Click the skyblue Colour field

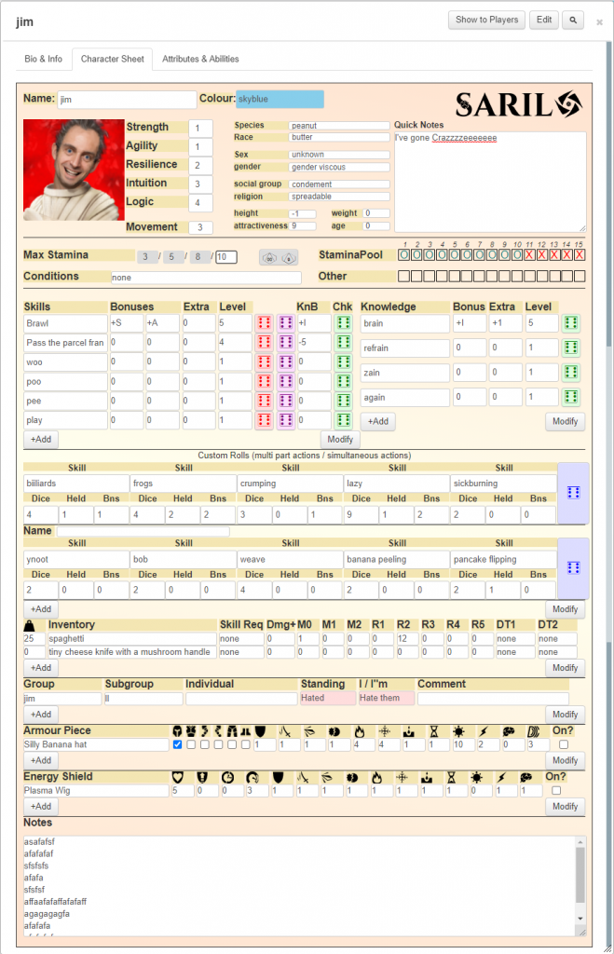pyautogui.click(x=280, y=99)
